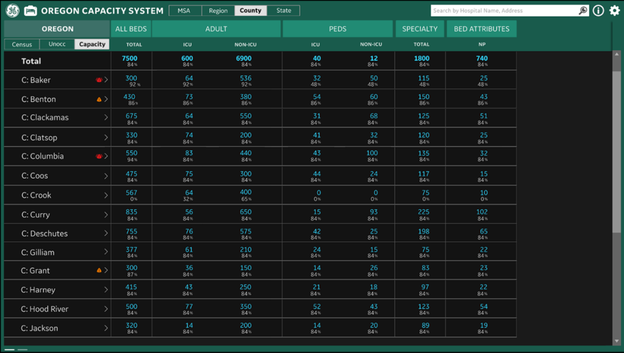Open the BED ATTRIBUTES tab

(x=481, y=29)
